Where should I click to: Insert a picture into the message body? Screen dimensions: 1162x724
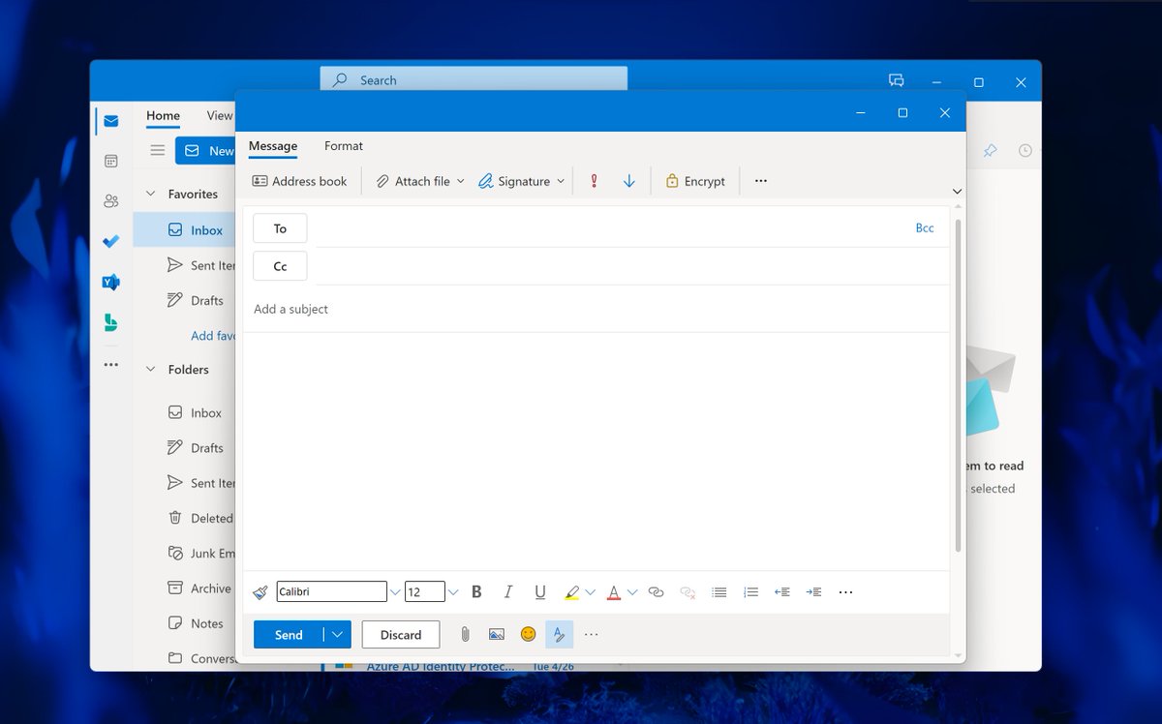tap(497, 634)
